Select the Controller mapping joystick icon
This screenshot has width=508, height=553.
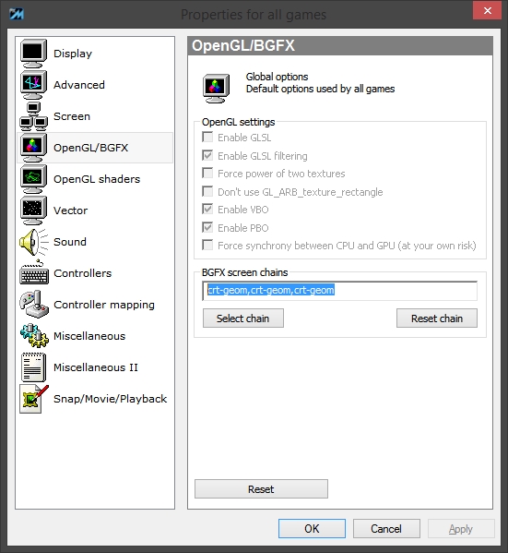click(34, 305)
